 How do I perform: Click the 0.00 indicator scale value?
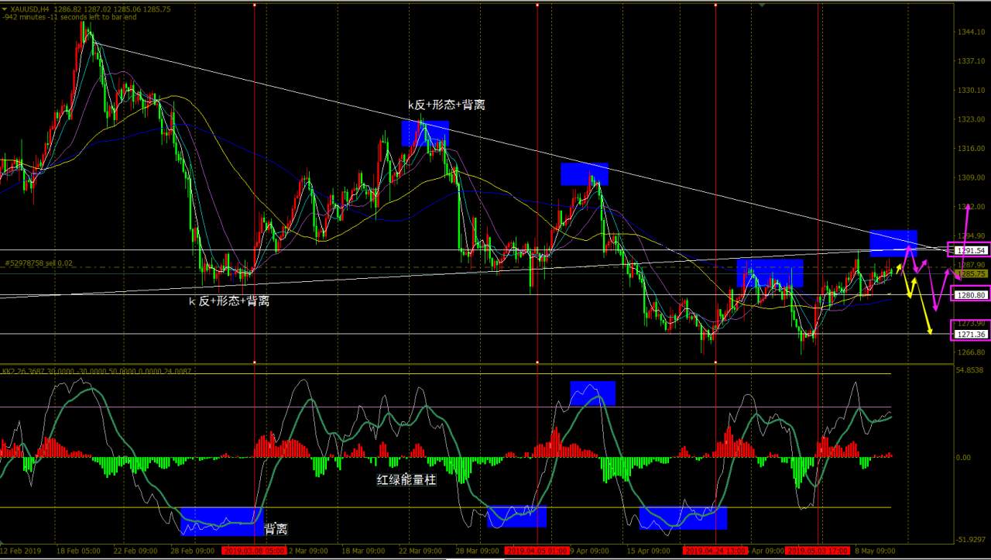[x=964, y=458]
